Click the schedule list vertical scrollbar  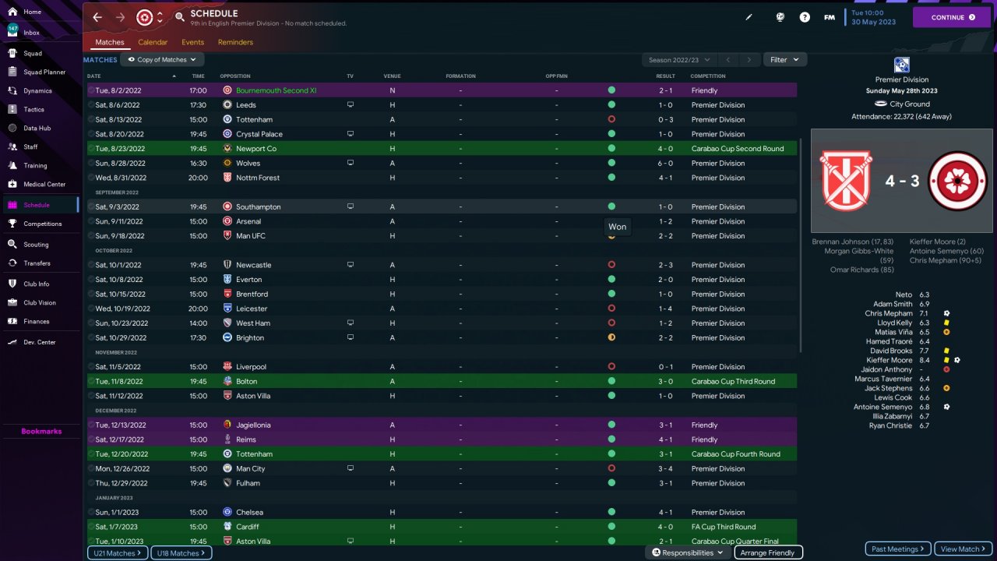coord(801,234)
